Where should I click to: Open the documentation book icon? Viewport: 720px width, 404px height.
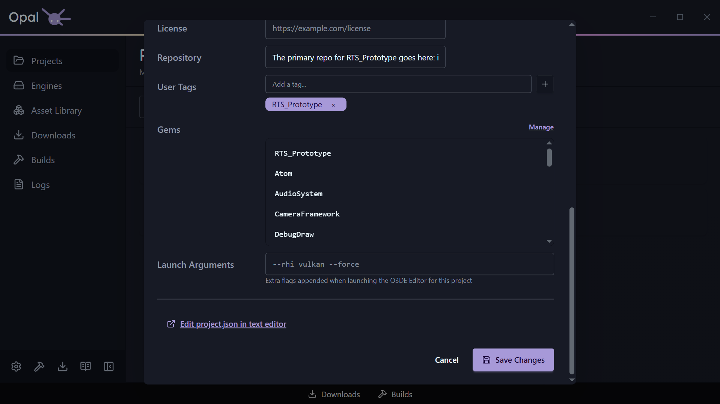(86, 366)
